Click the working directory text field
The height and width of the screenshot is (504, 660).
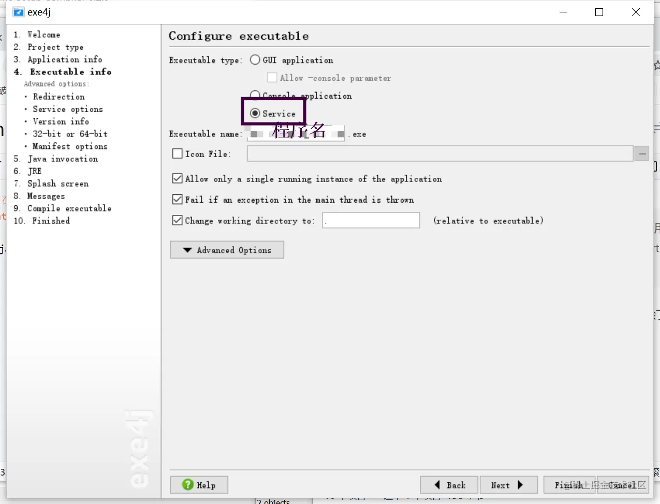pos(371,220)
